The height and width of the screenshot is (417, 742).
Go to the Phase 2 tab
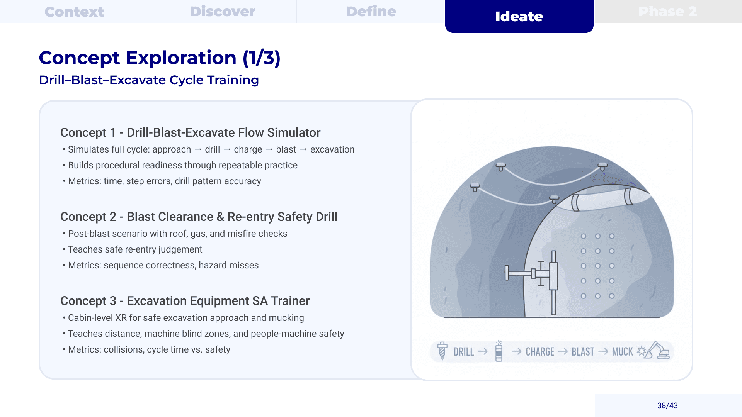coord(668,12)
